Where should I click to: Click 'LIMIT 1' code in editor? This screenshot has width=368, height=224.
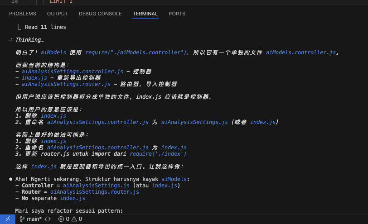61,2
